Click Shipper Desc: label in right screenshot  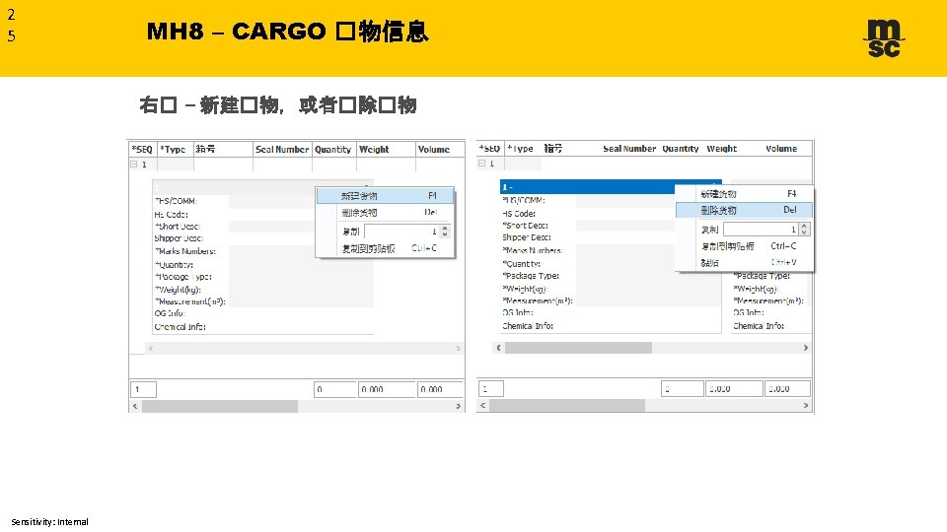pos(527,237)
